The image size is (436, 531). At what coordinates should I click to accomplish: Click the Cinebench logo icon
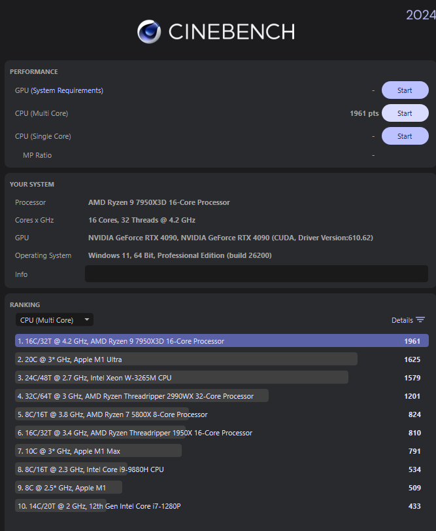point(149,31)
